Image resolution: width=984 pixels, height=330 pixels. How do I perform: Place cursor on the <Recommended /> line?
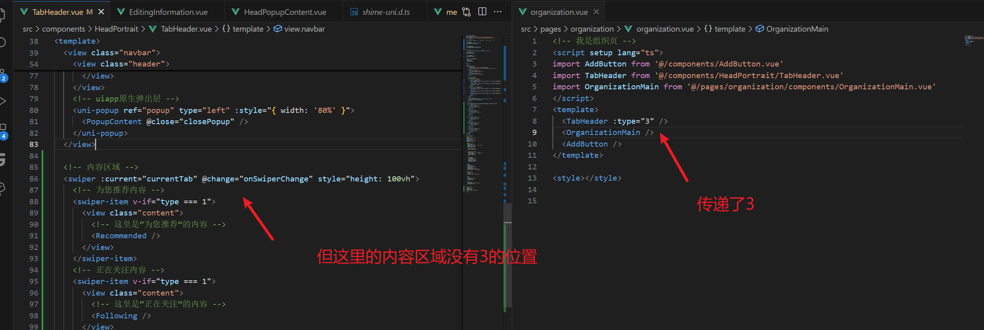[x=126, y=236]
